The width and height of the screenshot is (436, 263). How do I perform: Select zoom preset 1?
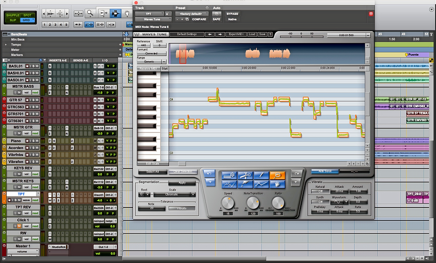44,24
